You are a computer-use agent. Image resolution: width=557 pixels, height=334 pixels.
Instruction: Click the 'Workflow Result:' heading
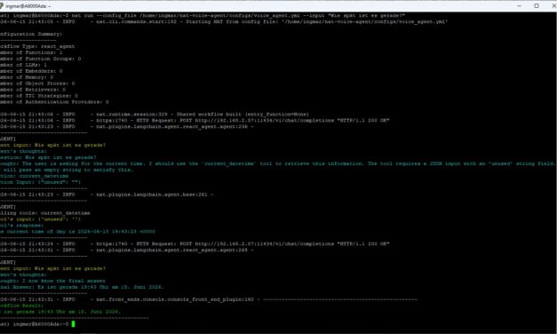pyautogui.click(x=21, y=306)
